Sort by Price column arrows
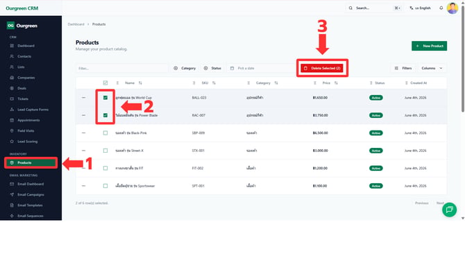The width and height of the screenshot is (465, 261). [x=336, y=83]
